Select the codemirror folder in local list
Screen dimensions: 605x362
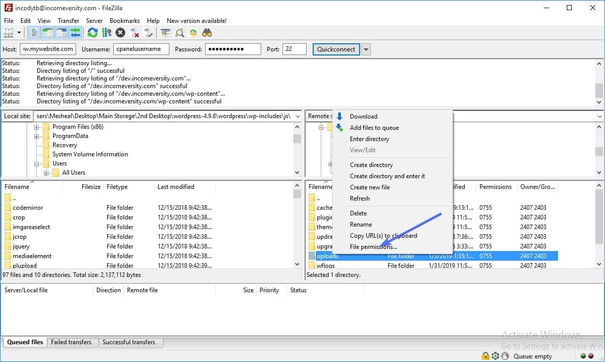[28, 208]
